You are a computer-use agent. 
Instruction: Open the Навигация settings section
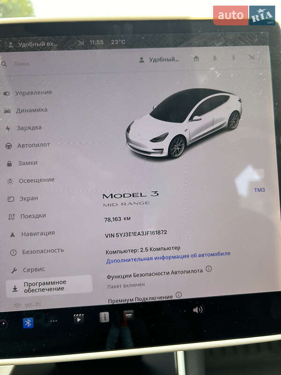[32, 234]
